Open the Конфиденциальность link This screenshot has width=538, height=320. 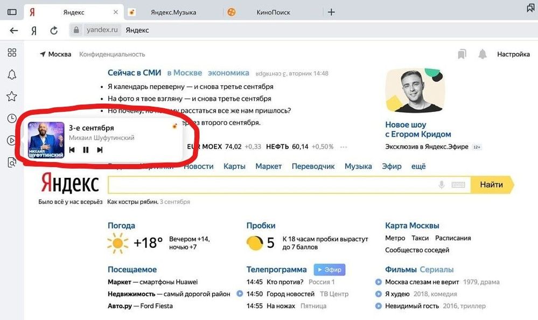pos(112,54)
